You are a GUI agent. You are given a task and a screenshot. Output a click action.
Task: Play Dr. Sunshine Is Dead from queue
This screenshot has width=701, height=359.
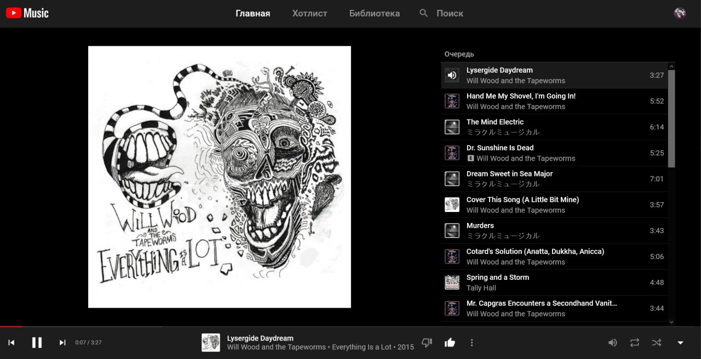[x=554, y=153]
